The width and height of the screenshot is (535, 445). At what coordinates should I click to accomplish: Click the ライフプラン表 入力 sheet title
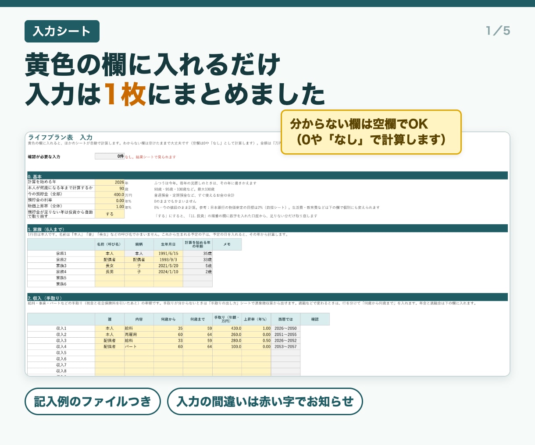pyautogui.click(x=60, y=138)
